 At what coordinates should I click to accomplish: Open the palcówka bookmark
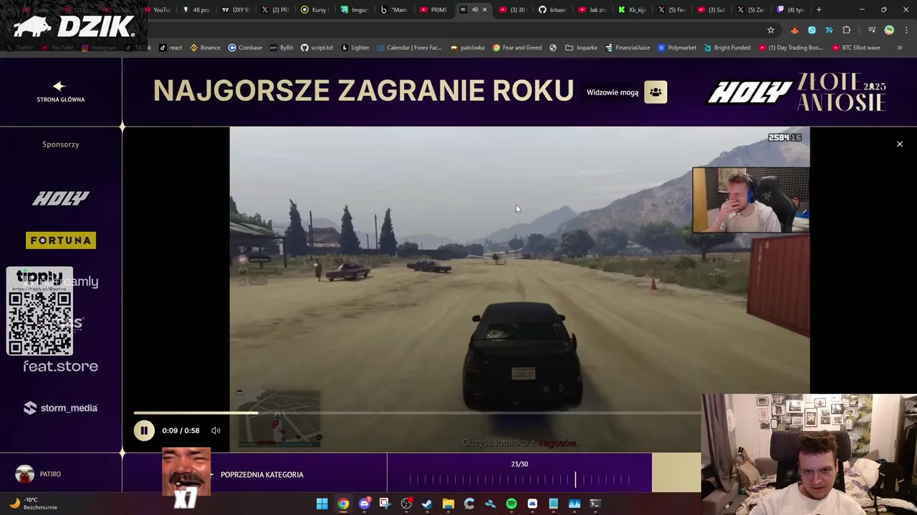467,48
